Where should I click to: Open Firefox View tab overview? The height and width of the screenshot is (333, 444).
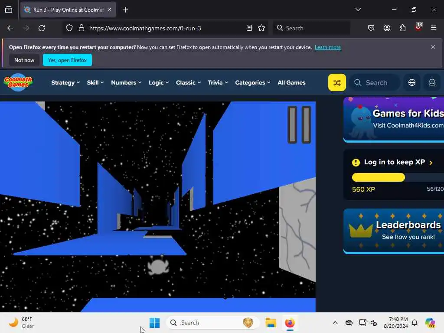(x=9, y=10)
